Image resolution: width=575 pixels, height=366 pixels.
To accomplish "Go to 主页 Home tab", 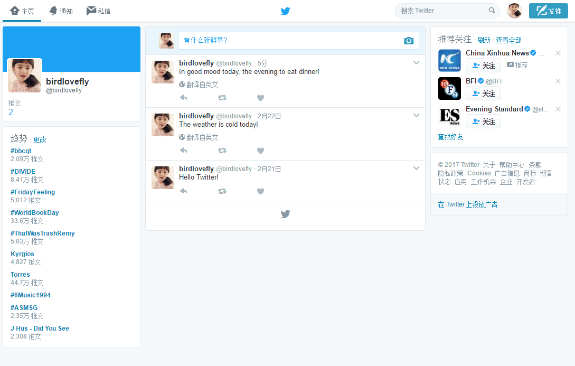I will (x=22, y=11).
